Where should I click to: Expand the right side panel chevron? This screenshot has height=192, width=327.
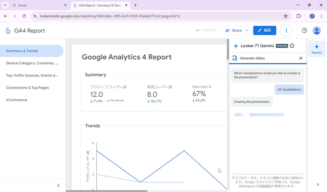[318, 185]
